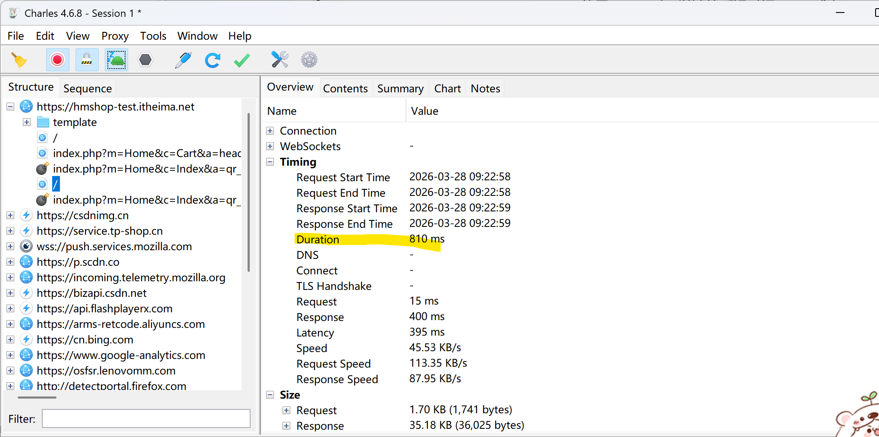Image resolution: width=879 pixels, height=437 pixels.
Task: Open the Edit menu
Action: [45, 36]
